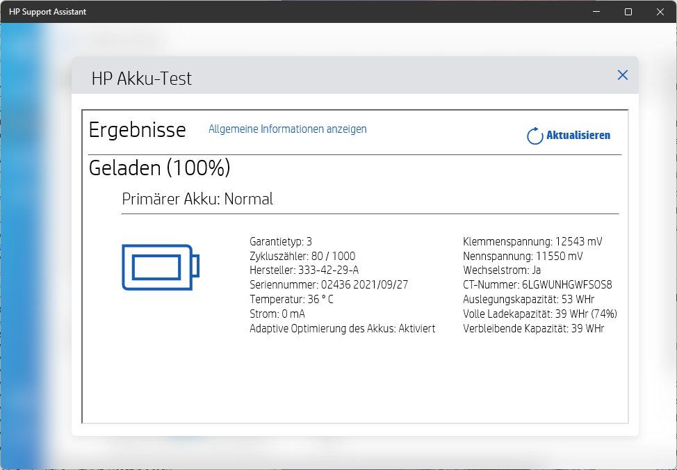This screenshot has width=677, height=470.
Task: Select Temperatur: 36 ° C line
Action: point(291,300)
